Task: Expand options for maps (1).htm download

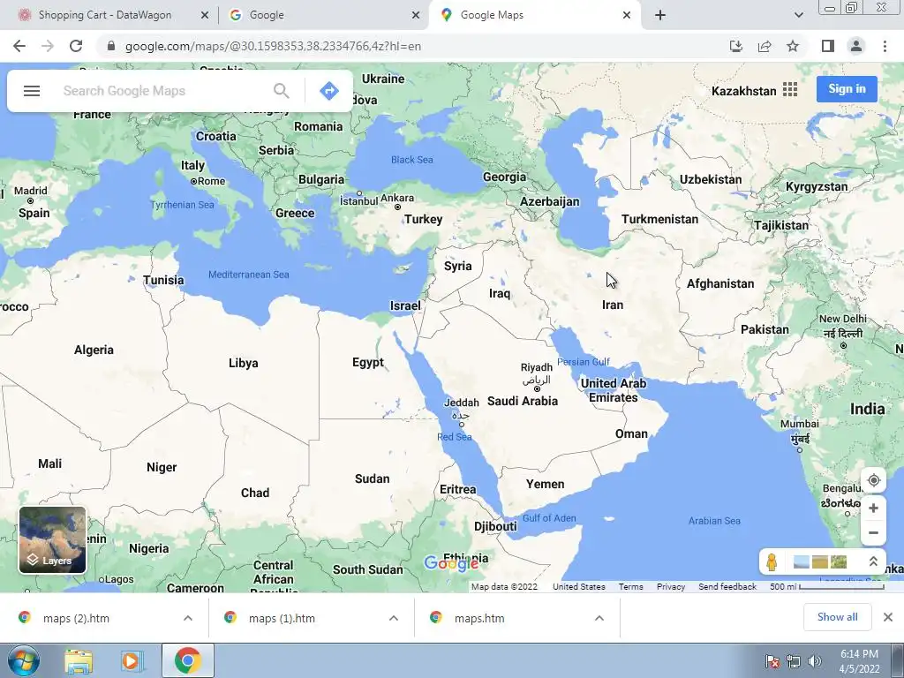Action: 394,618
